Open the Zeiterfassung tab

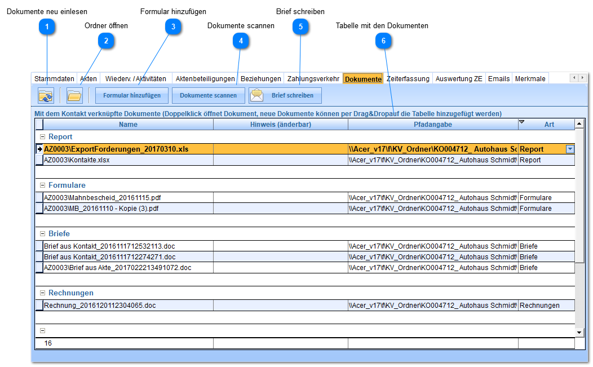408,79
